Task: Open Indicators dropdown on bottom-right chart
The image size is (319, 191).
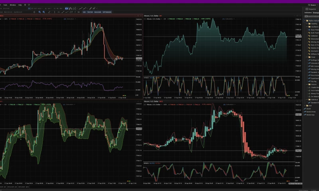Action: point(229,105)
